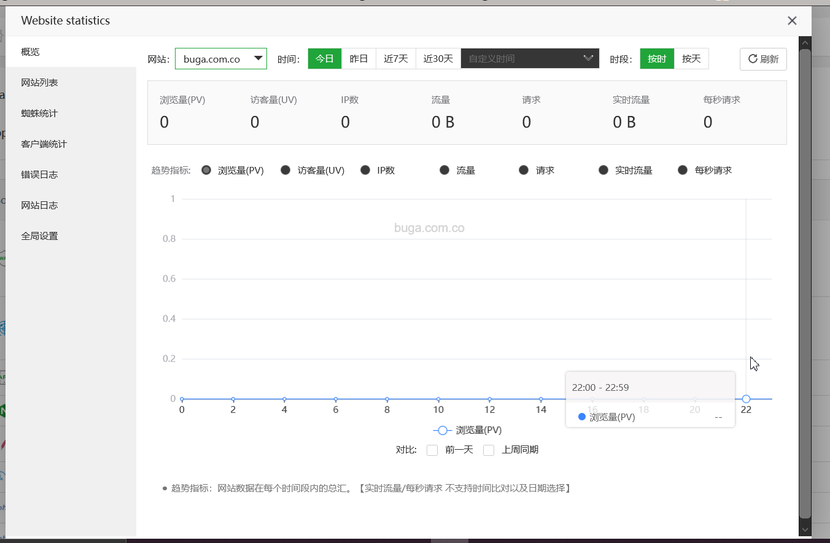
Task: Open 网站列表 in the sidebar
Action: [x=39, y=83]
